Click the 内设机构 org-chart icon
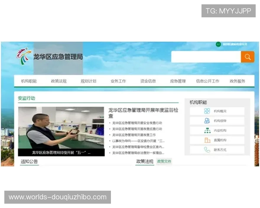The image size is (260, 208). point(207,130)
